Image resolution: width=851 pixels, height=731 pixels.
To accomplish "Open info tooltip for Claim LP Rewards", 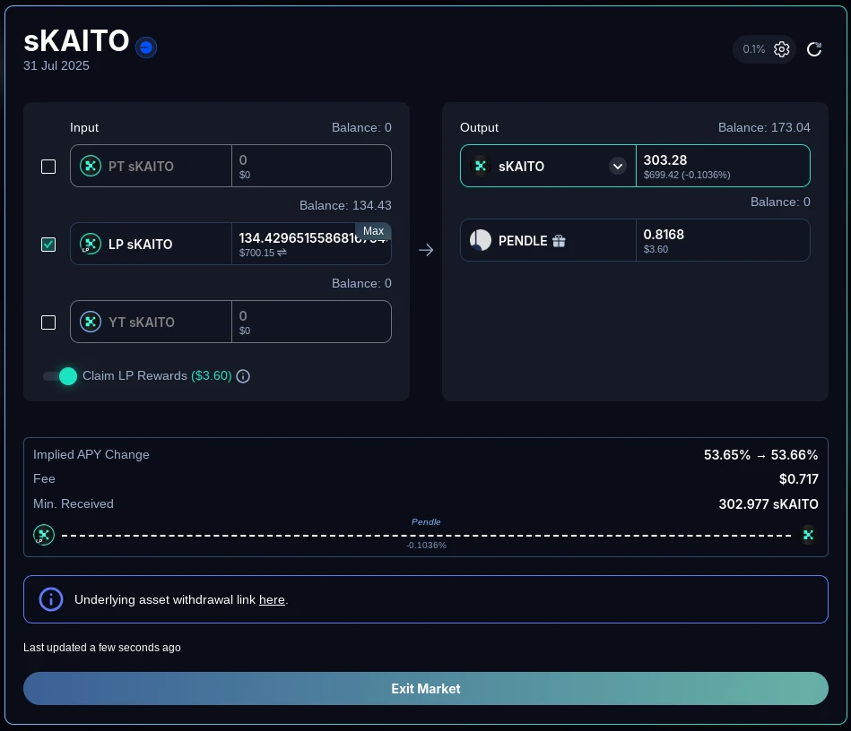I will (x=243, y=376).
